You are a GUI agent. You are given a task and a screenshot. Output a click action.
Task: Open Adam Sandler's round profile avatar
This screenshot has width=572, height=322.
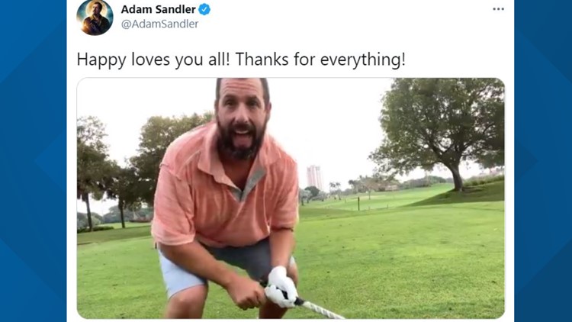[x=95, y=17]
